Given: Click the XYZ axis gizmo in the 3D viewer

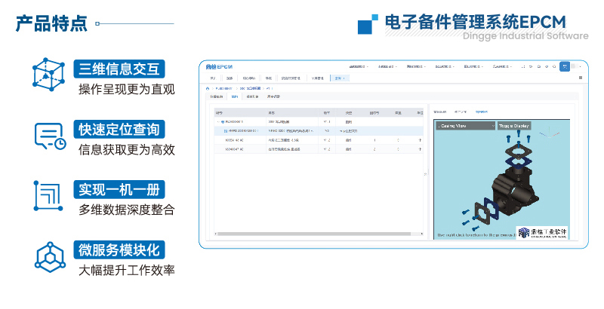Looking at the screenshot, I should click(x=549, y=133).
